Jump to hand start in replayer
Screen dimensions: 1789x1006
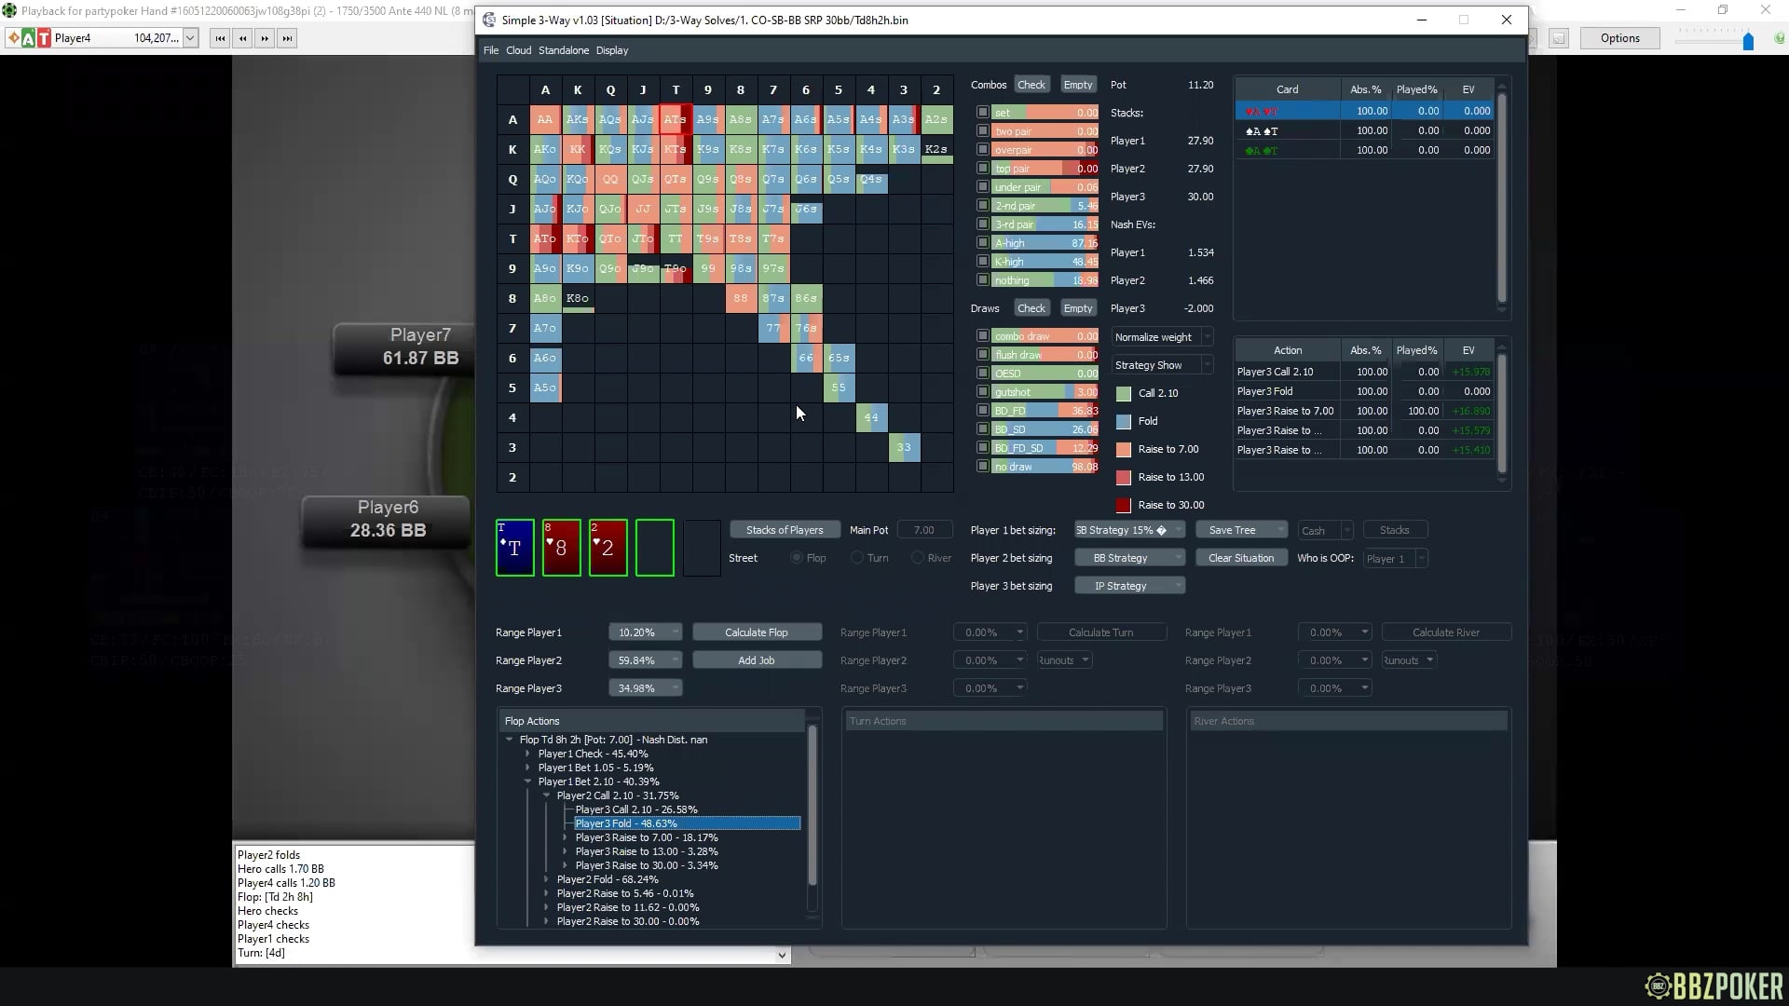pyautogui.click(x=220, y=38)
